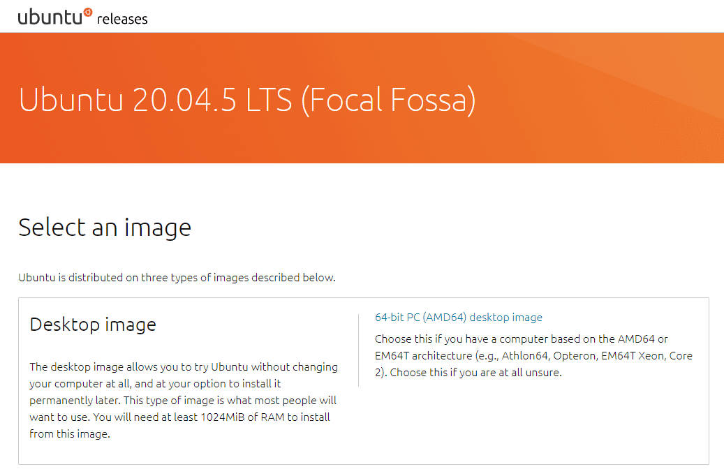Screen dimensions: 724x476
Task: Click the 'from this image.' ending text
Action: tap(70, 434)
